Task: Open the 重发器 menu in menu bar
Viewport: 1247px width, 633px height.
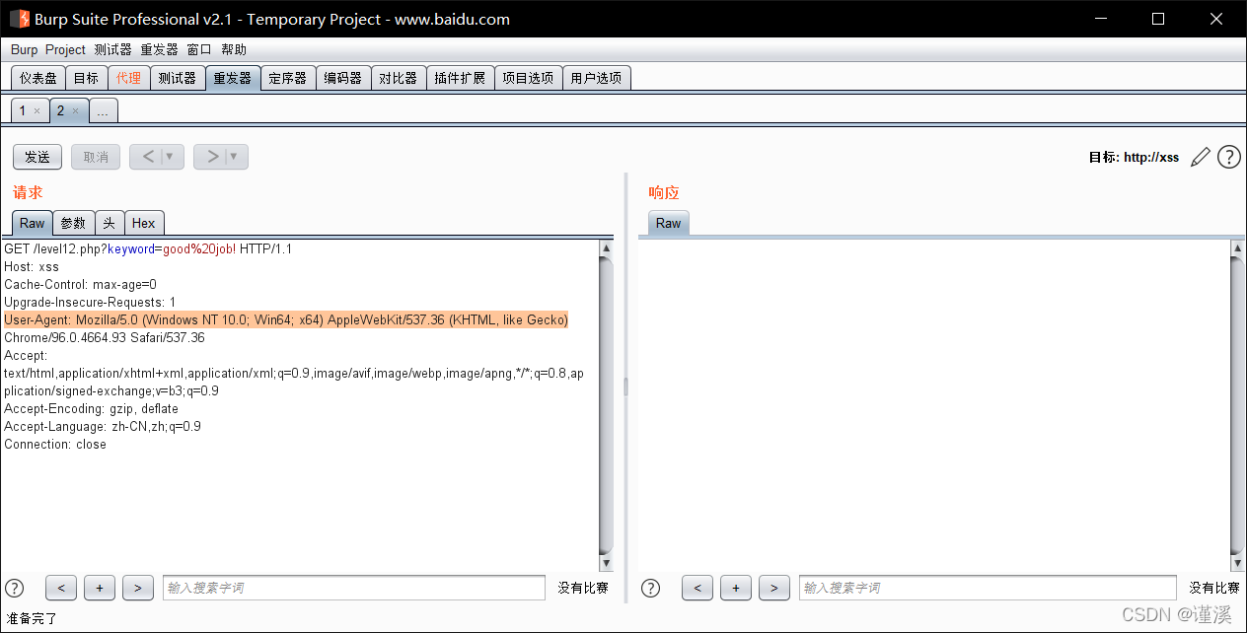Action: 159,49
